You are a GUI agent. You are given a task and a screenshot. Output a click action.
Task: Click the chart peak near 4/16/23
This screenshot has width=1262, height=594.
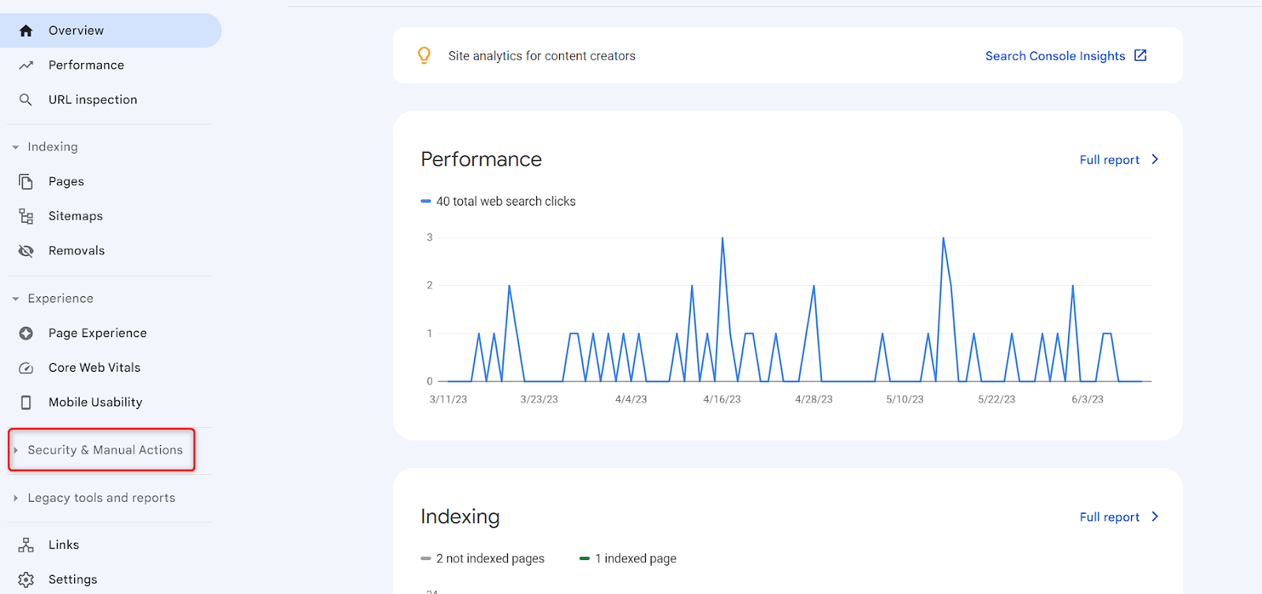(x=722, y=238)
